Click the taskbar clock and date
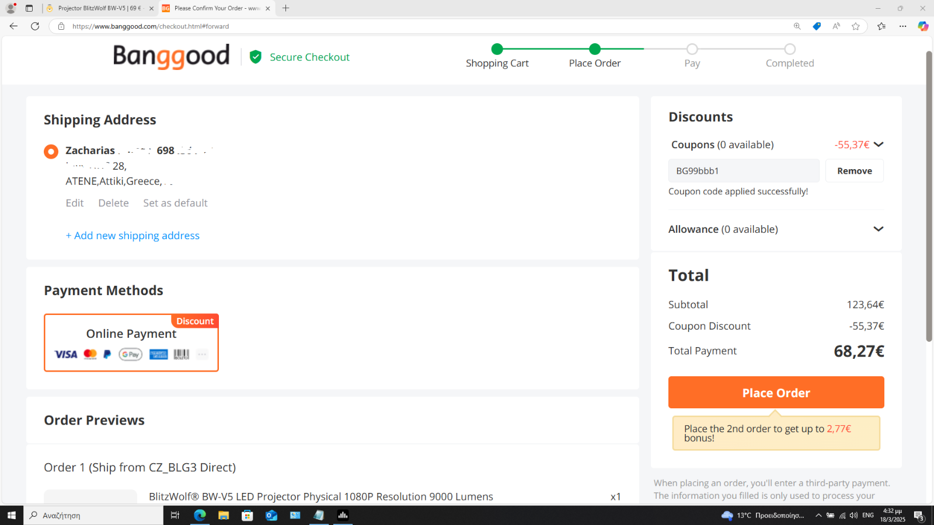 [893, 515]
